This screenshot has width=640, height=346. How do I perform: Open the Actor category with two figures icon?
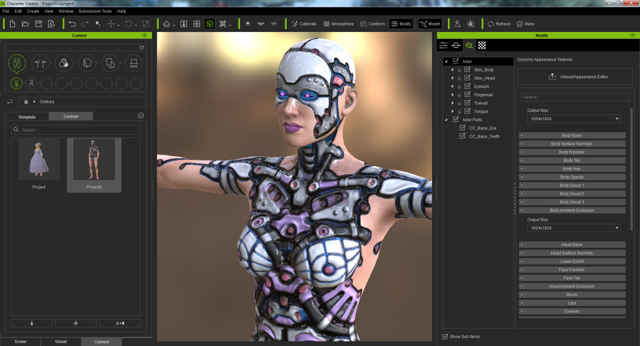coord(17,63)
